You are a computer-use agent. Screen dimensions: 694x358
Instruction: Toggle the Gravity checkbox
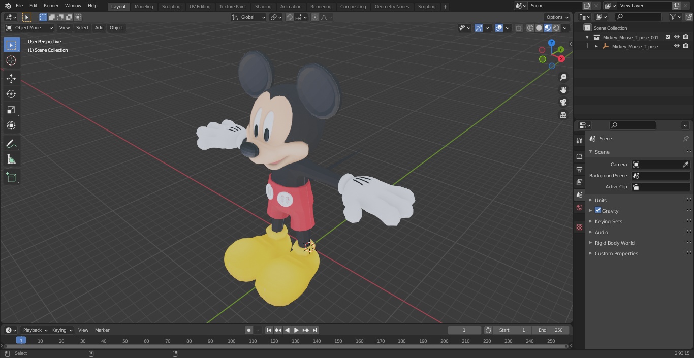point(598,210)
